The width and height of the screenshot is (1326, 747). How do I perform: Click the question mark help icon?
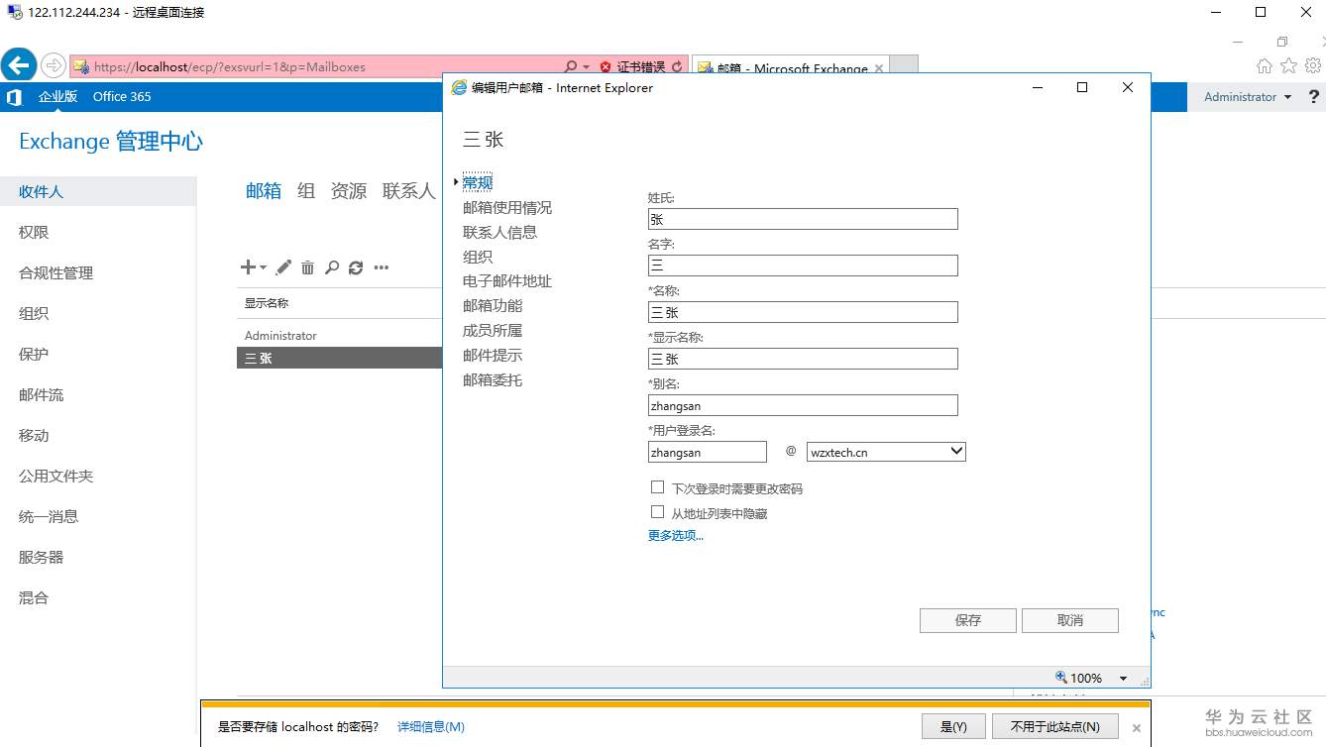1314,96
